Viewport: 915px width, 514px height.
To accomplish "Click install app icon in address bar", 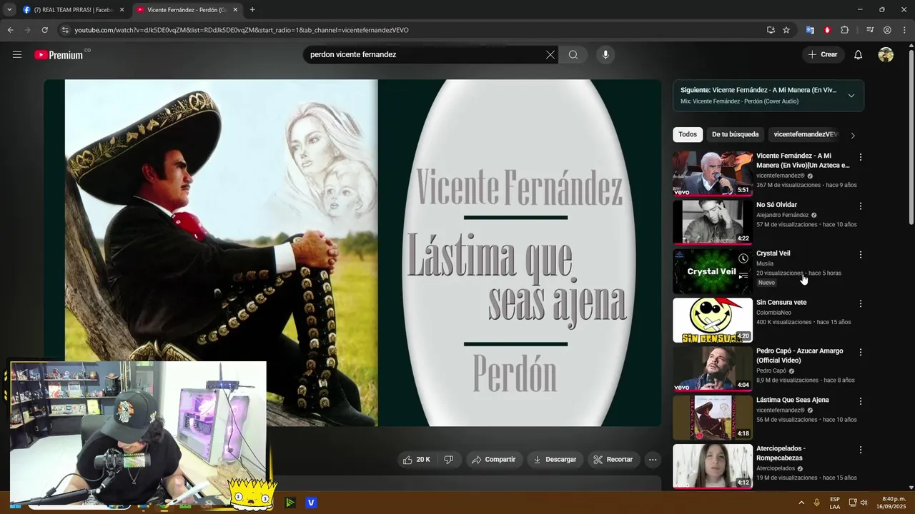I will 771,30.
